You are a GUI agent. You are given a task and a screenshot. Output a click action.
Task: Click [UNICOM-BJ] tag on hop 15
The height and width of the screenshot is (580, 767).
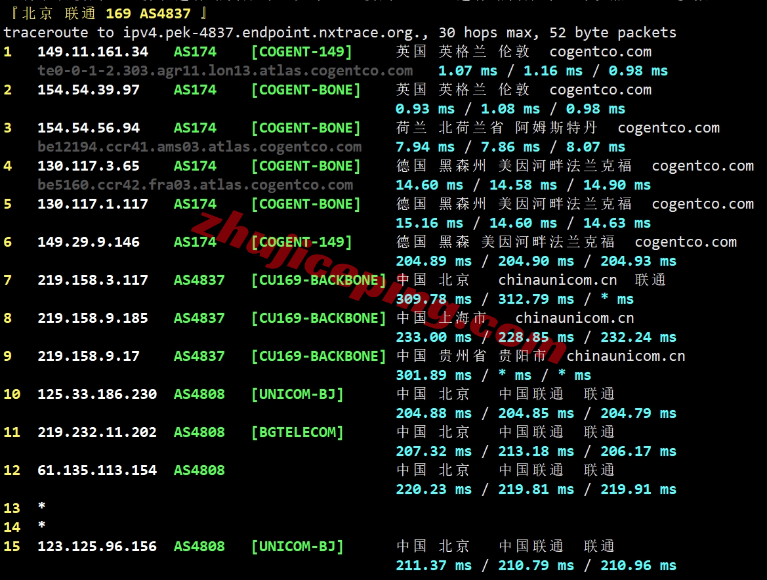297,547
